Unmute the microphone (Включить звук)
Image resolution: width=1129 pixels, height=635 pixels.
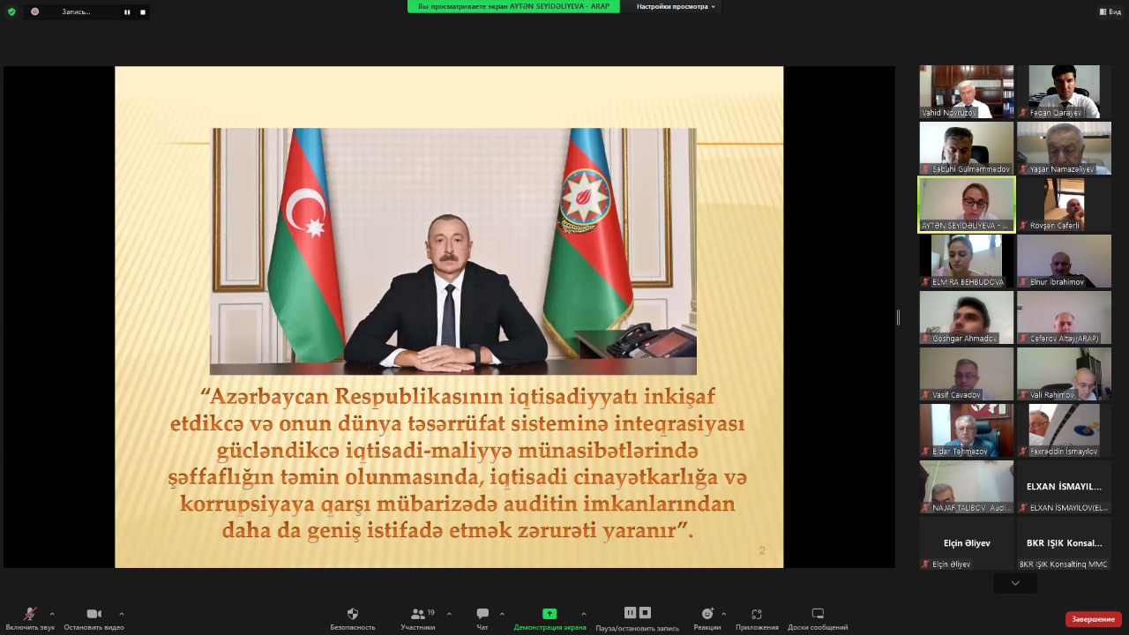pos(29,615)
